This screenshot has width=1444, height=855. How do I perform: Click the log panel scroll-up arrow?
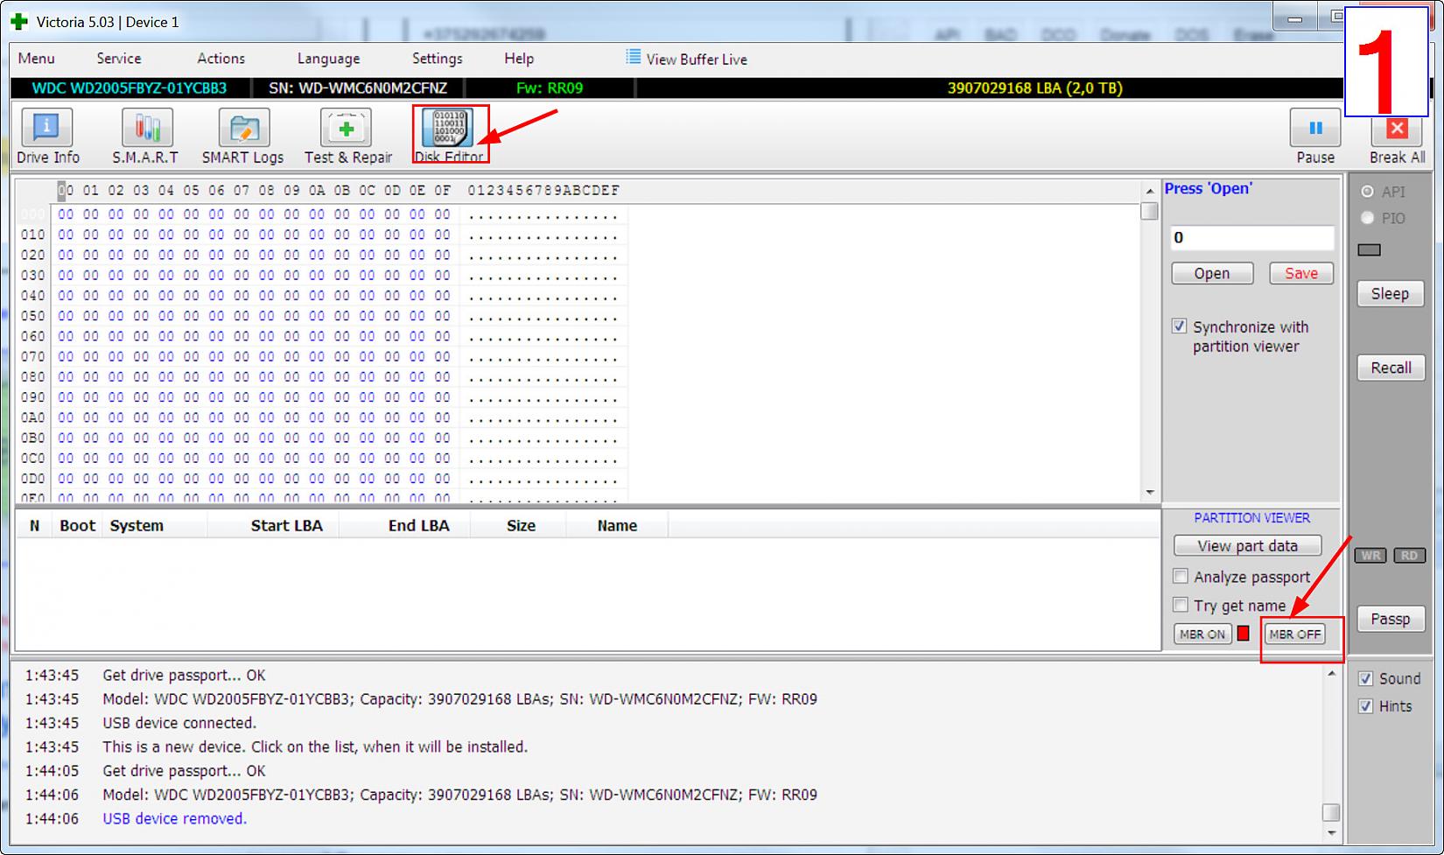pyautogui.click(x=1331, y=674)
